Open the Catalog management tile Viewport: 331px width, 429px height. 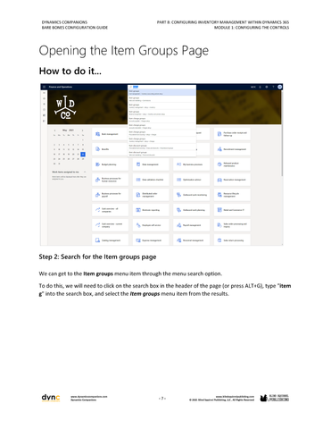(110, 240)
